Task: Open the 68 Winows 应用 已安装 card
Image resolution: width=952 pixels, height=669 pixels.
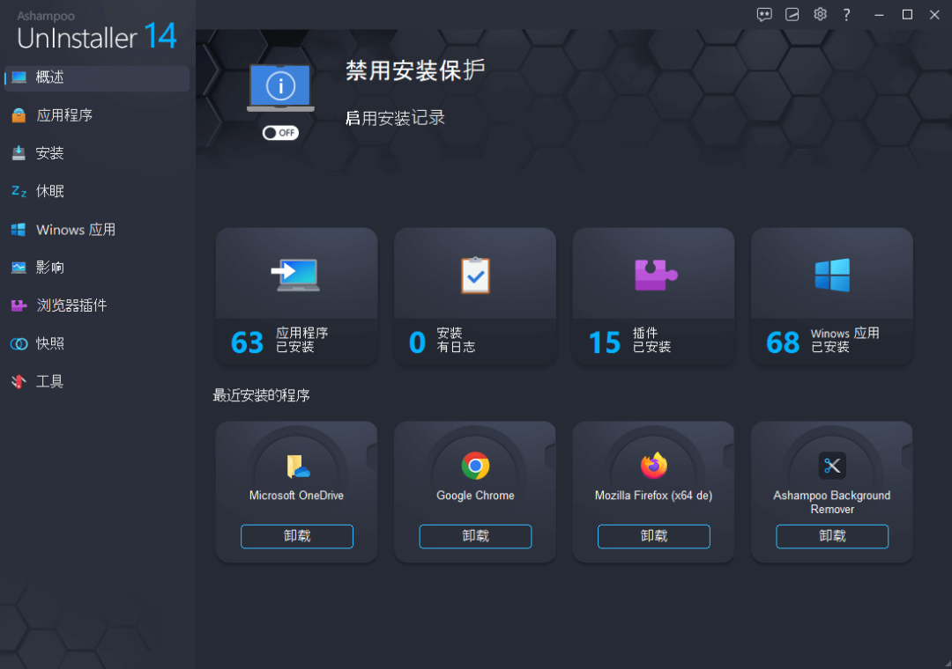Action: click(x=832, y=297)
